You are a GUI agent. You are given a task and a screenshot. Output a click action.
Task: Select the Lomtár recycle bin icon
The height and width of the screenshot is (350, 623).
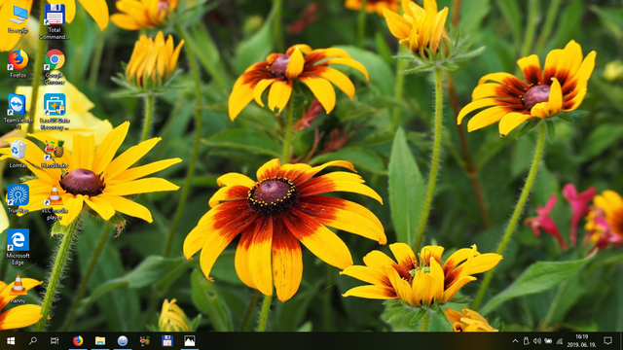click(x=18, y=154)
